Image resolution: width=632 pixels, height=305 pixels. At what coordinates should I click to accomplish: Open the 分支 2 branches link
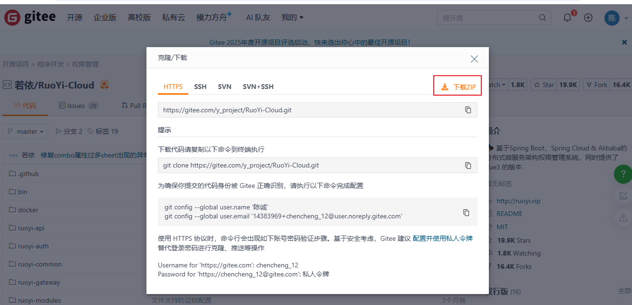point(69,131)
